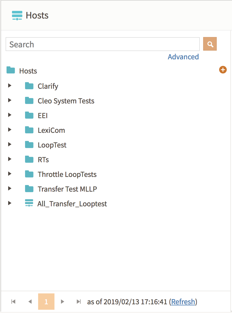Click the orange plus add-host icon
This screenshot has height=313, width=232.
point(223,70)
